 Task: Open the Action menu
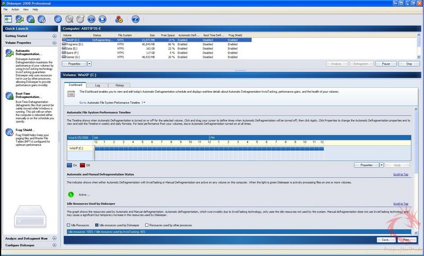pos(15,10)
